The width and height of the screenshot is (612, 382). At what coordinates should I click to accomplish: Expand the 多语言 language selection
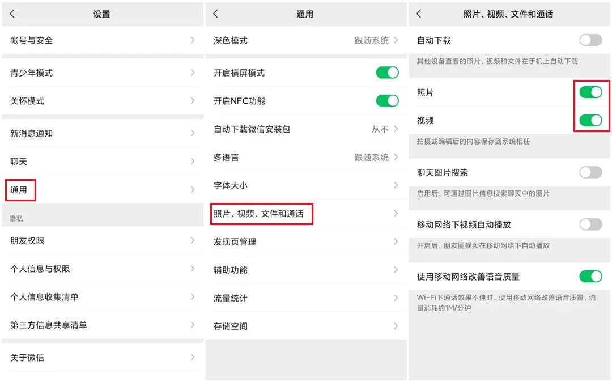click(306, 157)
